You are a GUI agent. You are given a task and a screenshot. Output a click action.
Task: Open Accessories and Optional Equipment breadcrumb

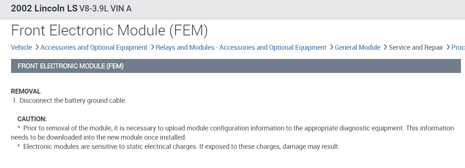click(94, 48)
